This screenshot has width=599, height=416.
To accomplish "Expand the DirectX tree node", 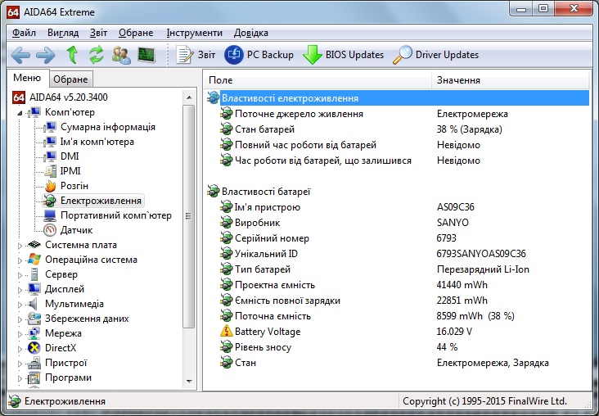I will point(20,349).
